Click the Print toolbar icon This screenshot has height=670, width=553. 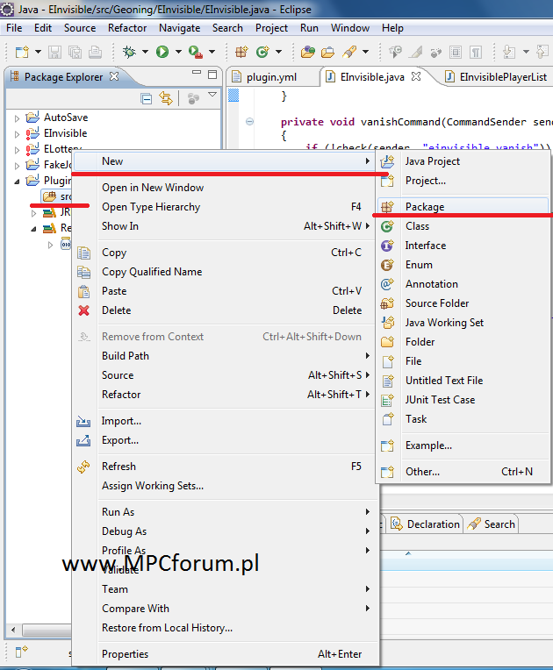[x=95, y=52]
